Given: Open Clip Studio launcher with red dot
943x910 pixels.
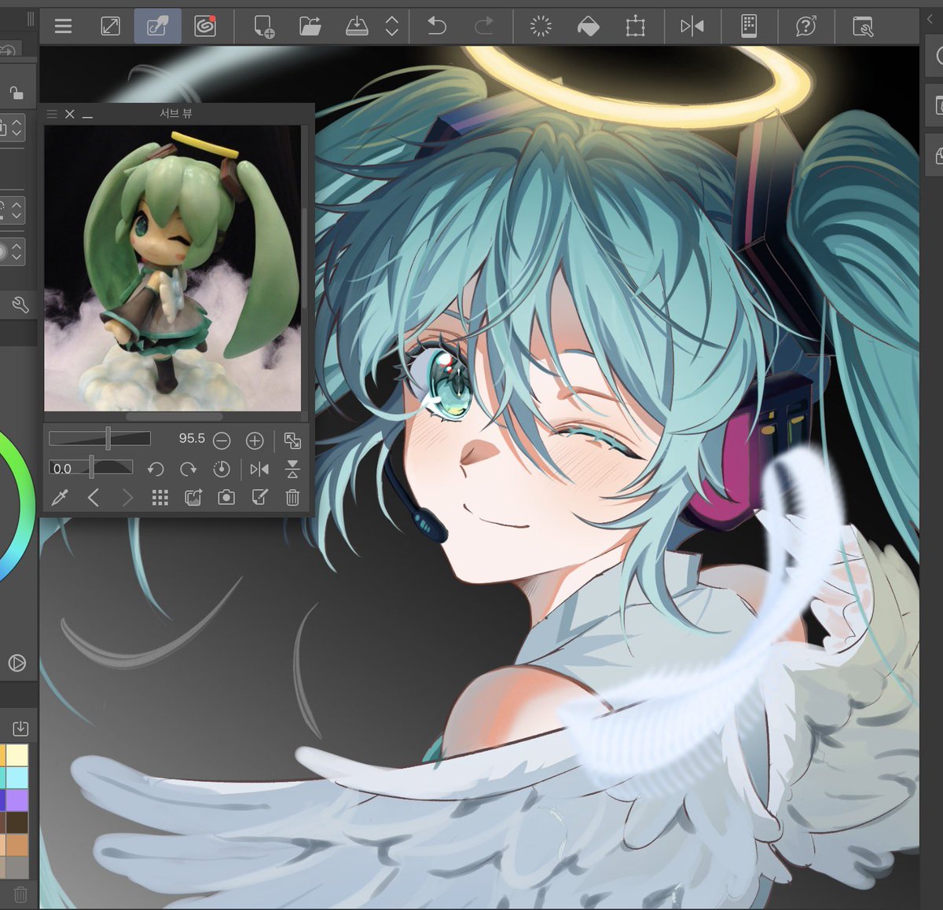Looking at the screenshot, I should coord(205,27).
